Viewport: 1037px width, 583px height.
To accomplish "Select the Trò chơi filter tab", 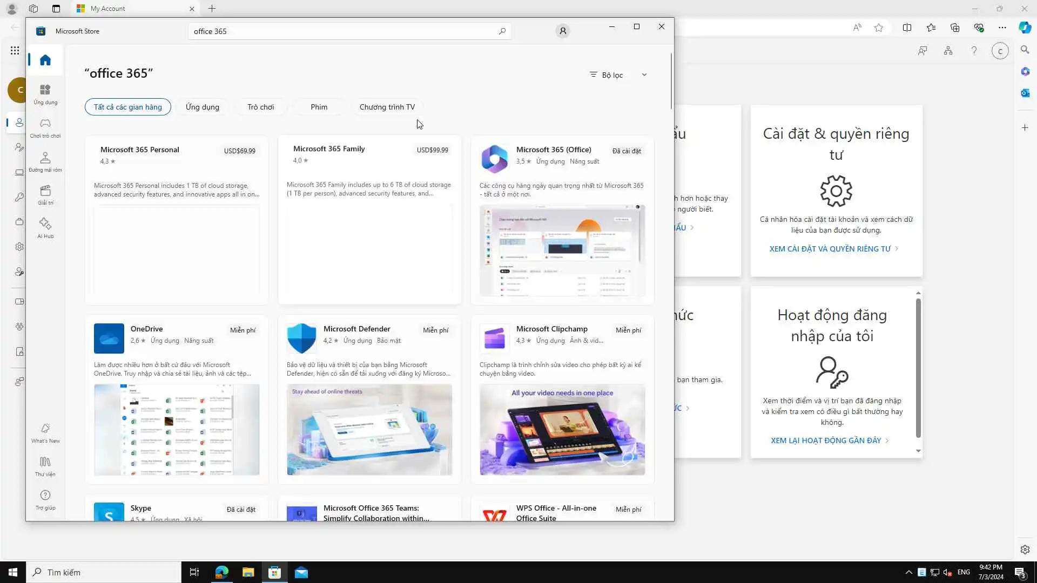I will (260, 107).
